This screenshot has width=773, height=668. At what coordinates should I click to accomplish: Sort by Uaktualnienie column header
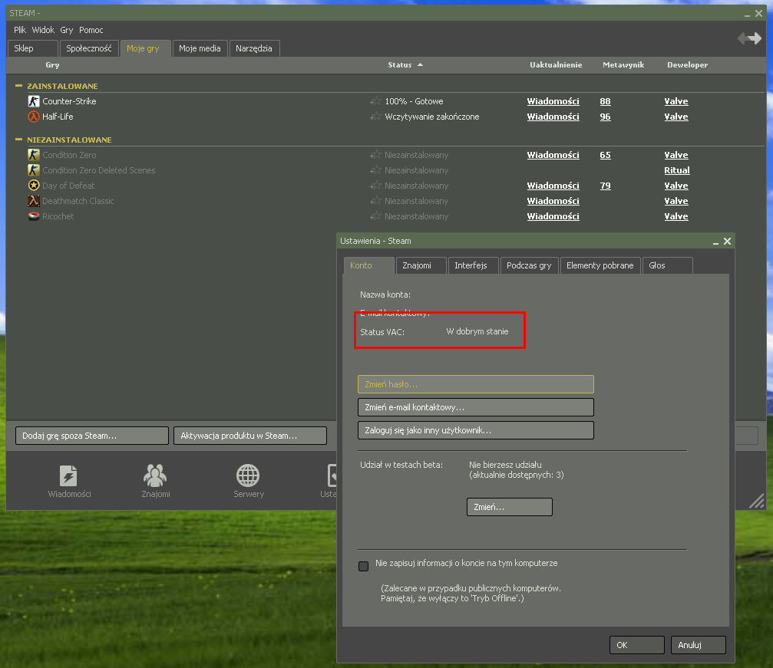556,65
